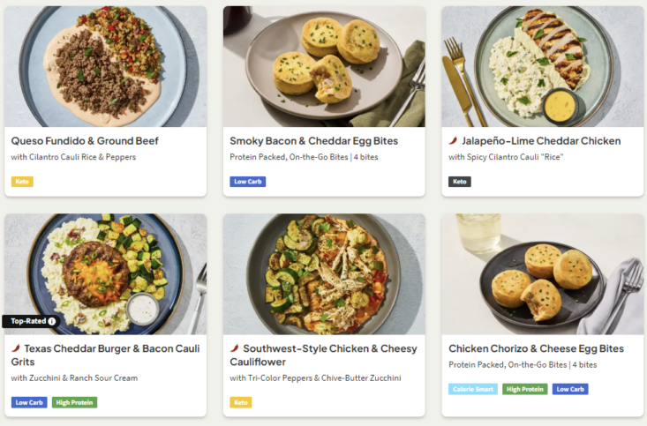View Jalapeño-Lime Cheddar Chicken meal photo
Image resolution: width=647 pixels, height=426 pixels.
(542, 66)
